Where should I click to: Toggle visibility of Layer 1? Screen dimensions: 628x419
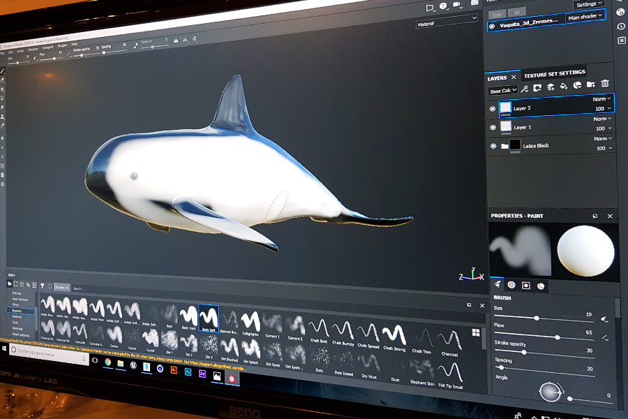[x=493, y=127]
